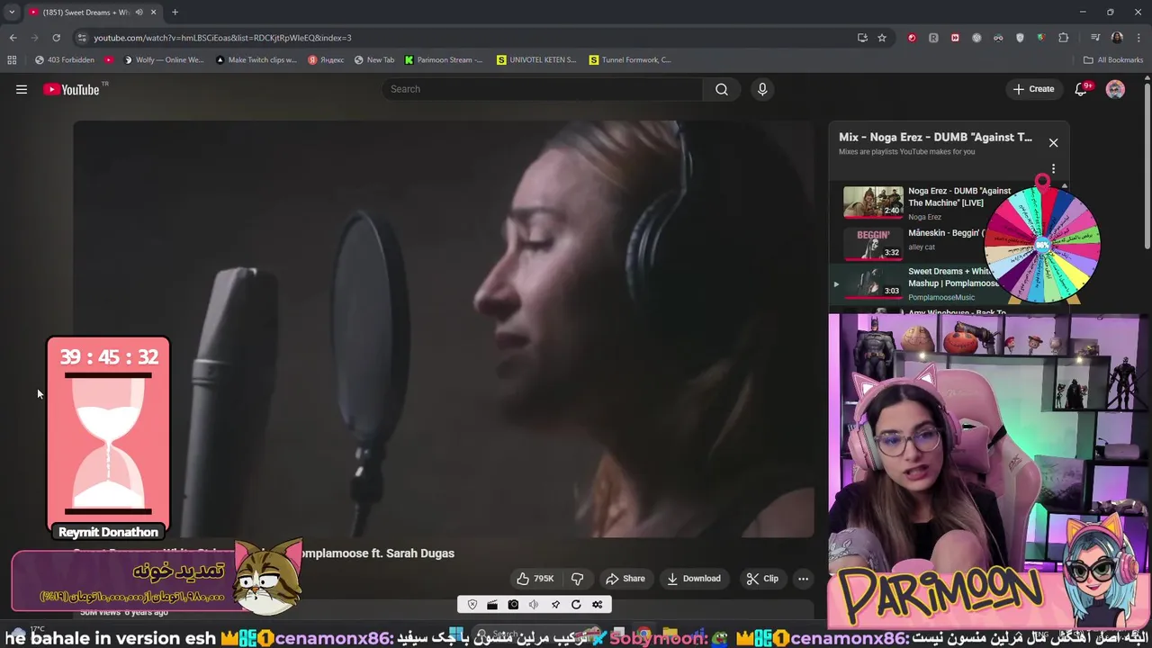Screen dimensions: 1152x648
Task: Click the red circular extension icon
Action: click(x=912, y=38)
